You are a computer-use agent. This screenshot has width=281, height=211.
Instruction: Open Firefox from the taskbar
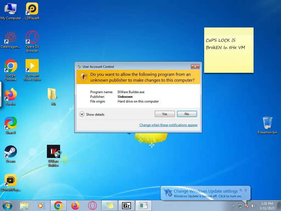coord(75,206)
